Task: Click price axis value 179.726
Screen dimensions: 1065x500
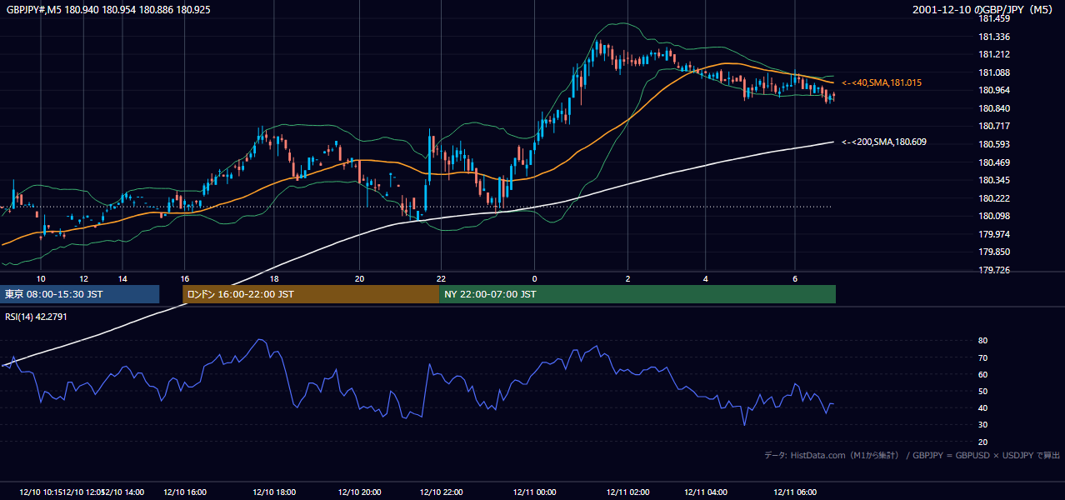Action: click(x=993, y=270)
